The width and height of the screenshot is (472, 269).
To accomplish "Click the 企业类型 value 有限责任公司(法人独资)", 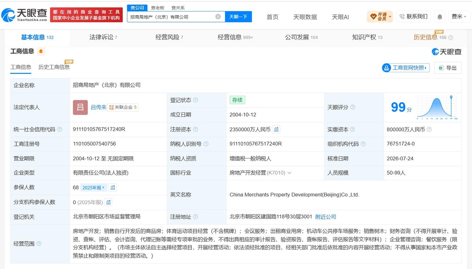I will [x=101, y=173].
